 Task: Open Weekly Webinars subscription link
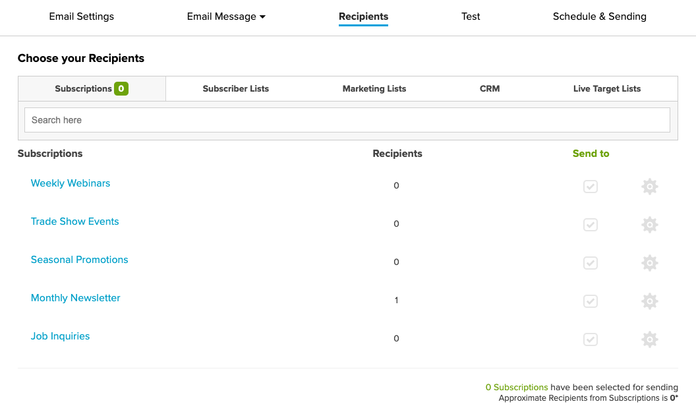coord(70,183)
